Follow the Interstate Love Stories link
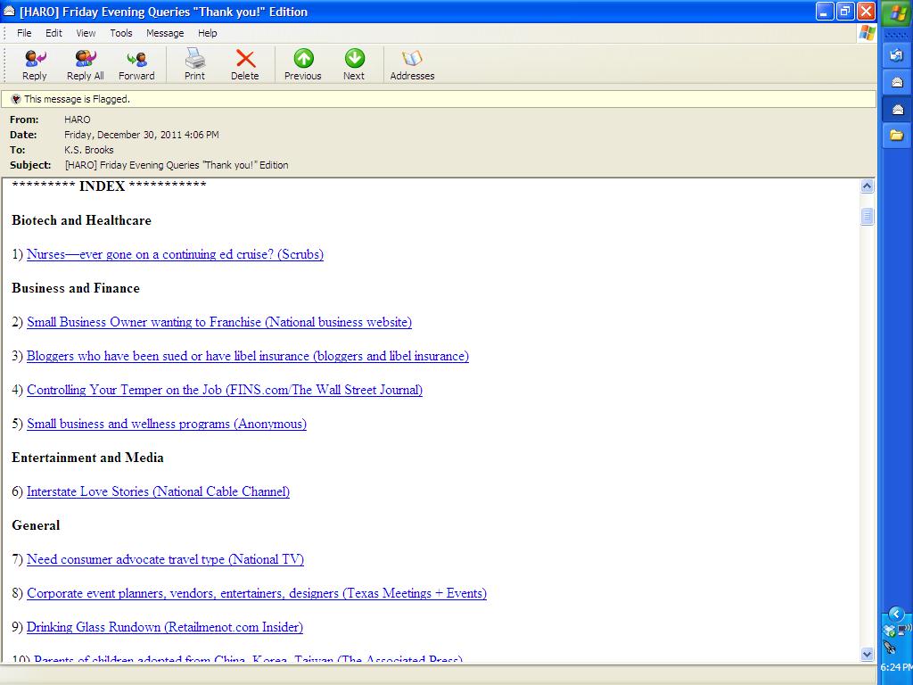Screen dimensions: 913x685 159,491
